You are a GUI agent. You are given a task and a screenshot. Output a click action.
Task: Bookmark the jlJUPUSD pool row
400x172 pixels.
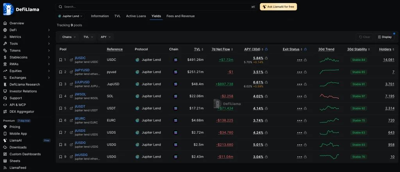tap(61, 84)
